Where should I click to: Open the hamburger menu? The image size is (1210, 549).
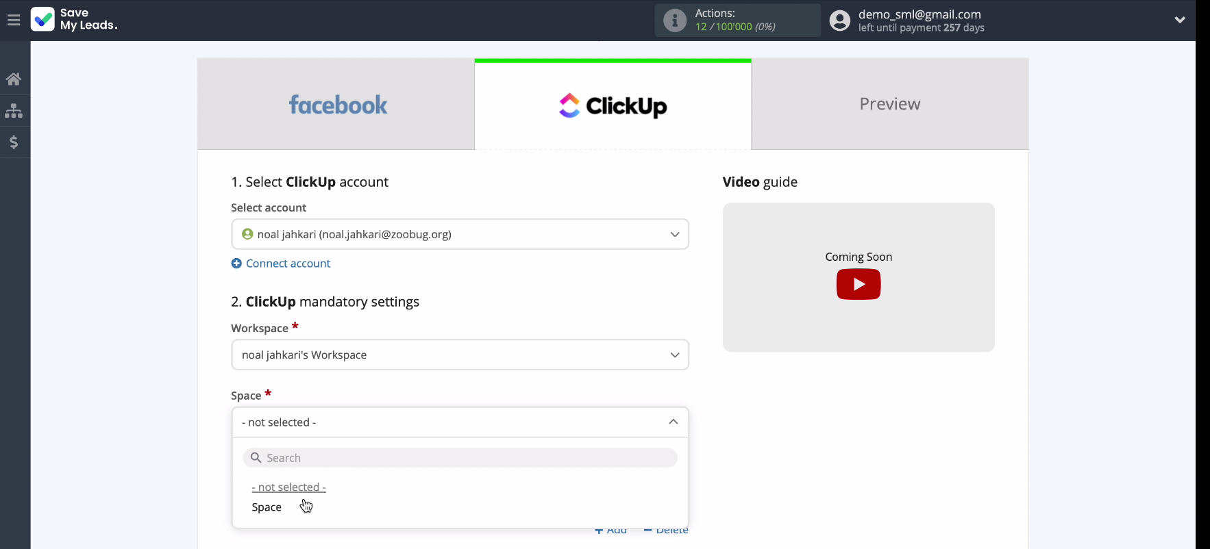coord(14,21)
